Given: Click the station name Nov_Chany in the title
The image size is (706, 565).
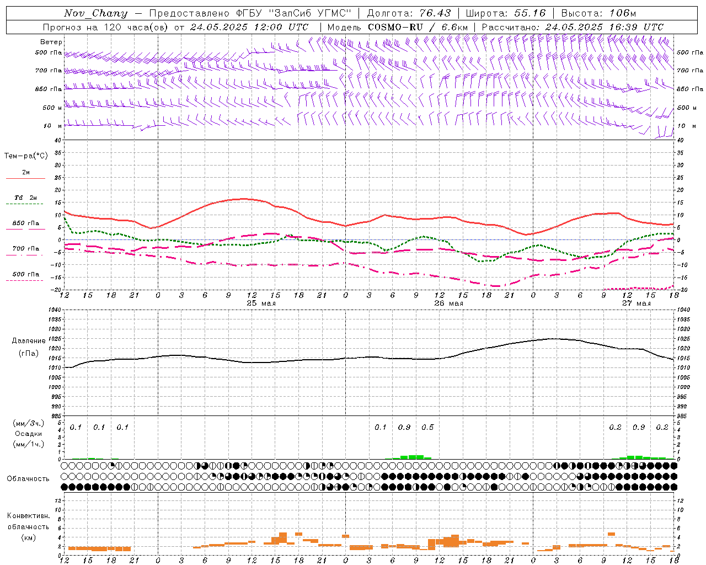Looking at the screenshot, I should 95,13.
